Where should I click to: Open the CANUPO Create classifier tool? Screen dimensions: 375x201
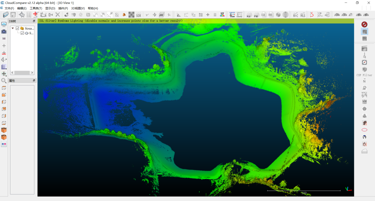coord(232,15)
